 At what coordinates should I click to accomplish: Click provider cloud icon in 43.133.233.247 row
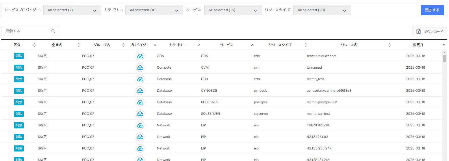coord(140,148)
